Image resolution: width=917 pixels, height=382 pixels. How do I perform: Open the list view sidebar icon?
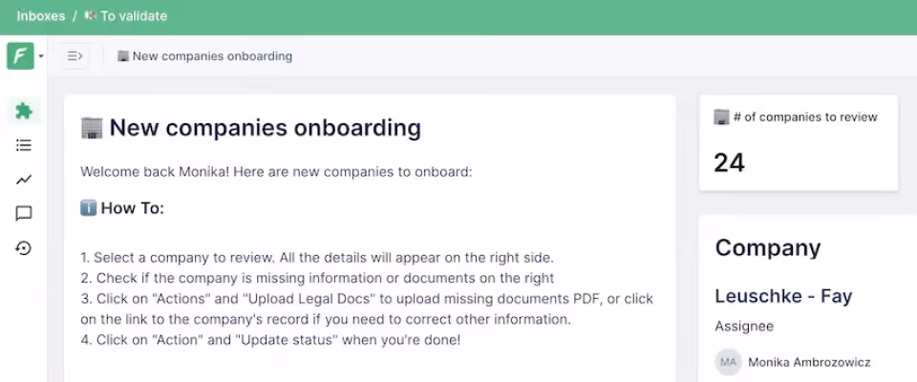click(x=23, y=145)
